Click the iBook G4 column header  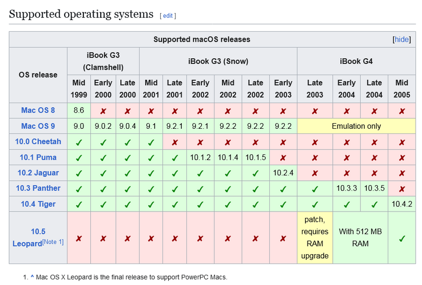point(356,61)
